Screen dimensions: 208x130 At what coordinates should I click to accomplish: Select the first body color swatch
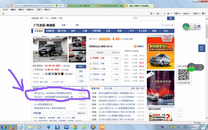point(44,74)
